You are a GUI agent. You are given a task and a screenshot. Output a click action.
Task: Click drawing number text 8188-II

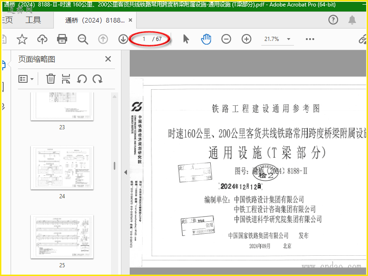(x=297, y=171)
